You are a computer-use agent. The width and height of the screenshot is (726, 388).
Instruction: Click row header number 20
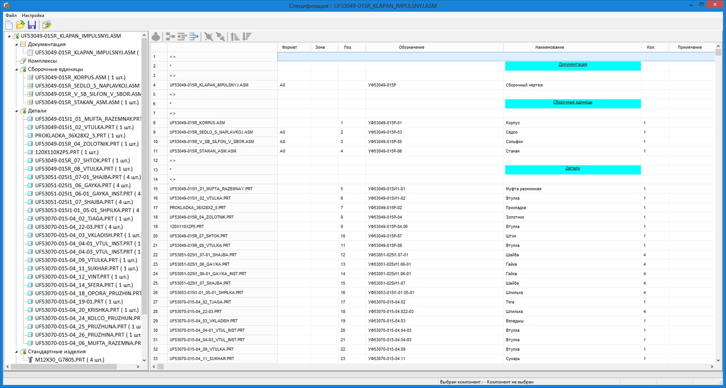[x=159, y=236]
